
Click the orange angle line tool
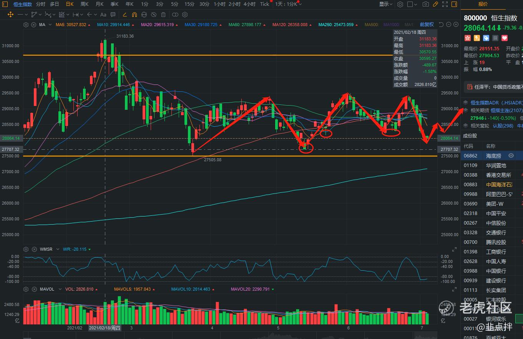125,15
